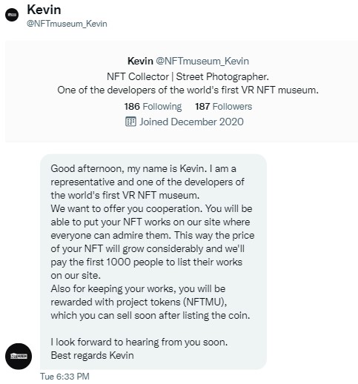The height and width of the screenshot is (384, 358).
Task: Click the "pay the first 1000 people" line
Action: click(x=147, y=262)
